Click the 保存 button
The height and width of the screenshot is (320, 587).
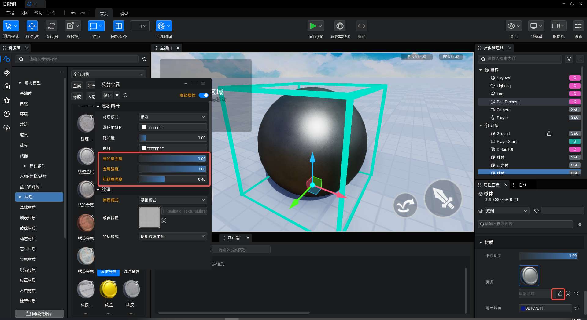107,95
